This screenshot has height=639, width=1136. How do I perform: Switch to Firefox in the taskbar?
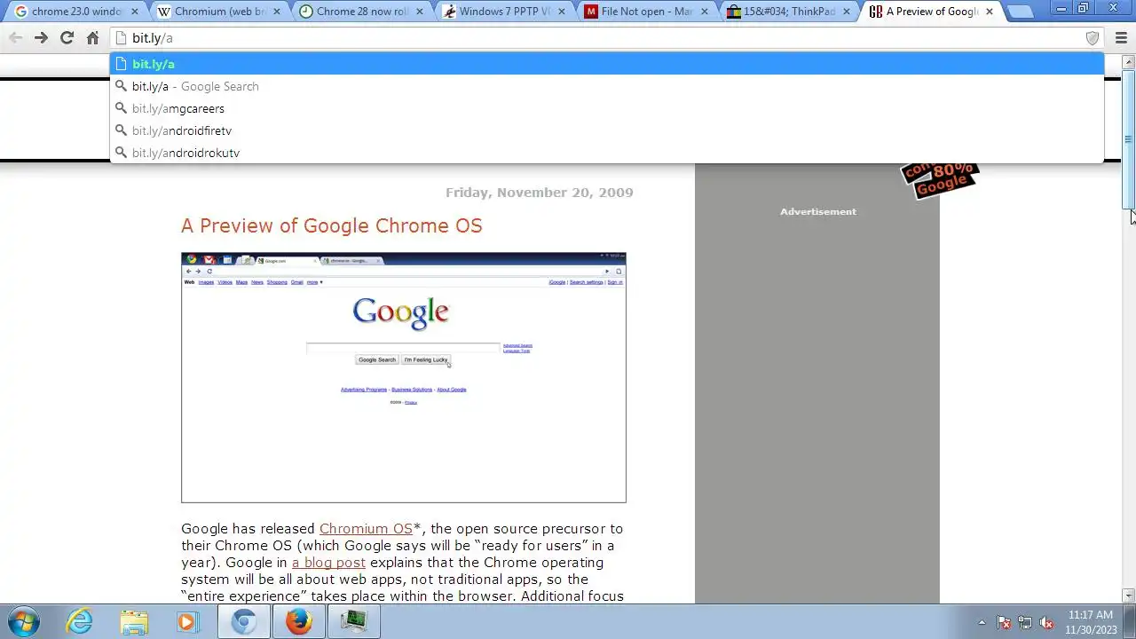click(x=299, y=621)
